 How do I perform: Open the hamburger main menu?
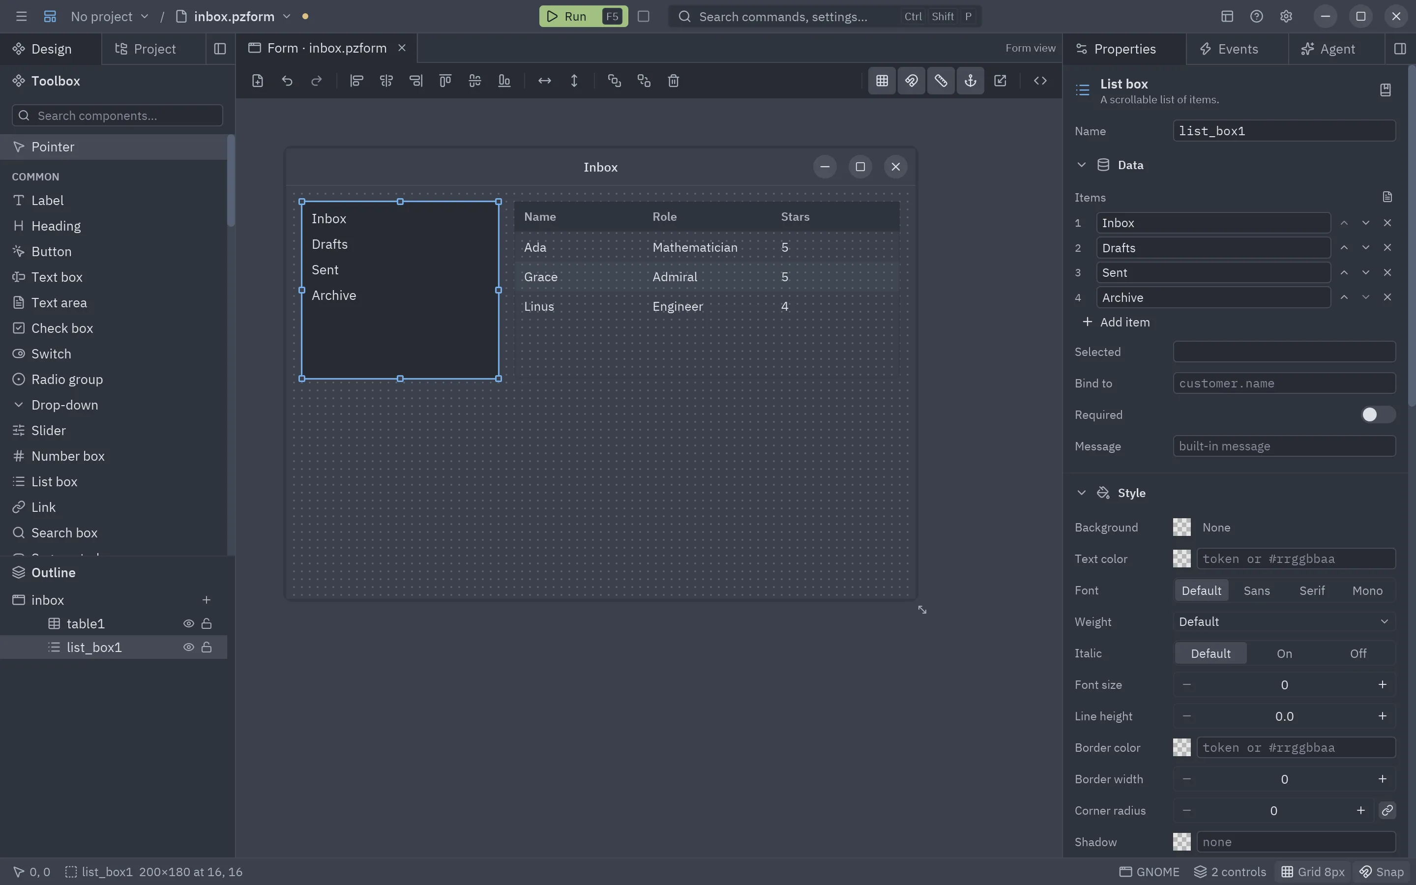(x=21, y=16)
